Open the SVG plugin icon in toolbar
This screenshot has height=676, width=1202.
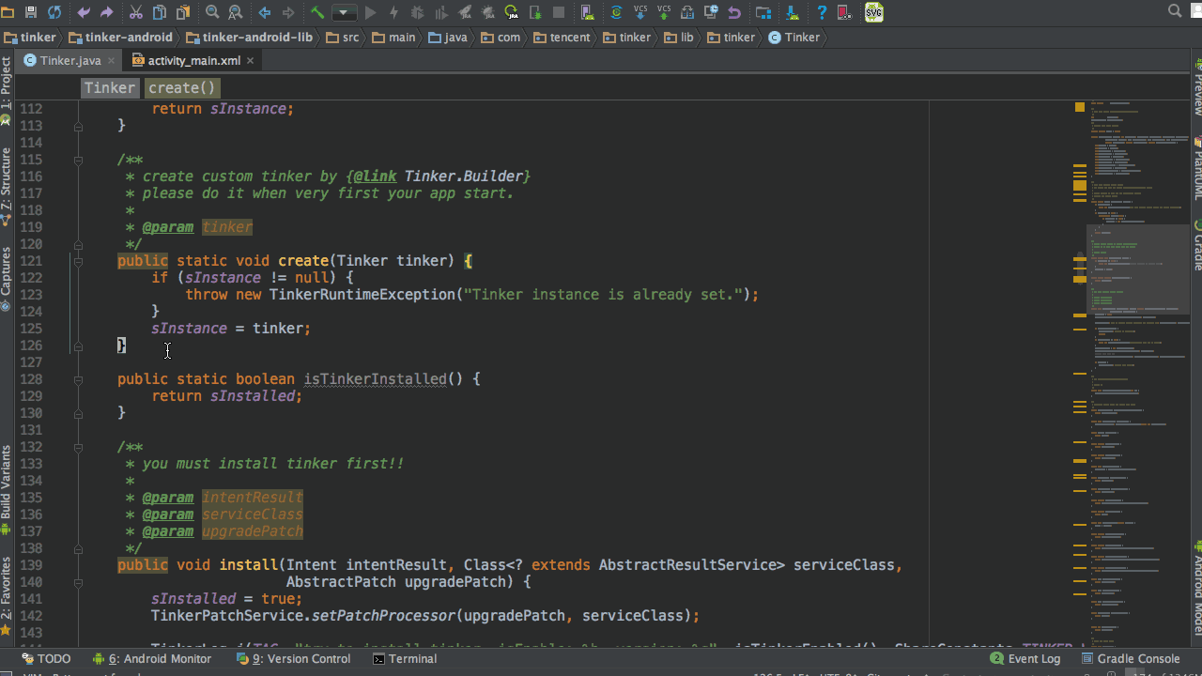coord(873,12)
